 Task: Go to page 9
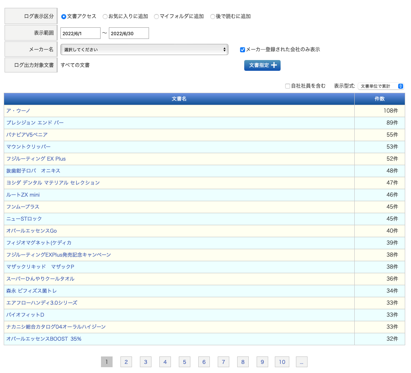pyautogui.click(x=262, y=362)
